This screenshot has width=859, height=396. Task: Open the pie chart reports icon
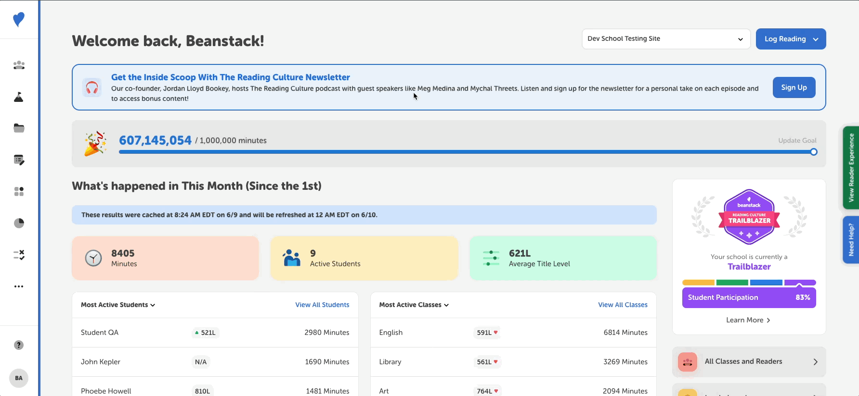point(19,223)
